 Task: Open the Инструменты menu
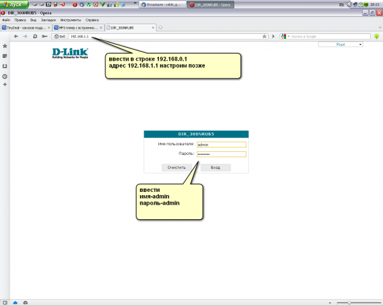click(70, 20)
